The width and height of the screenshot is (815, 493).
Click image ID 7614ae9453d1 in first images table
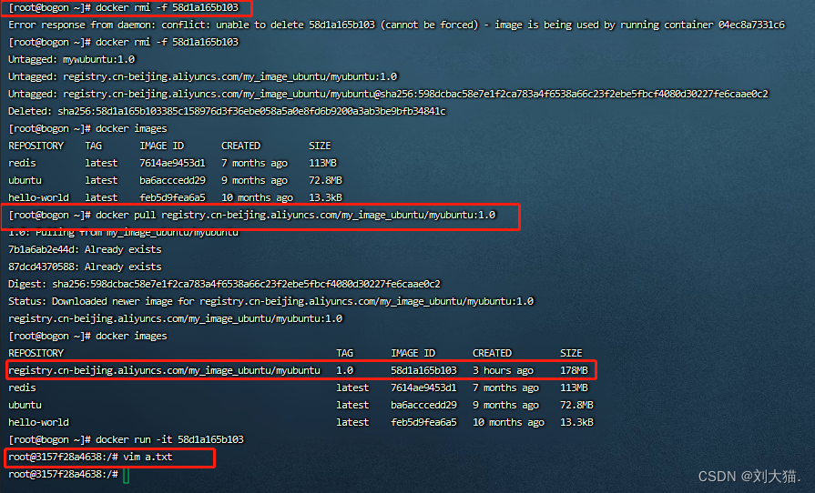coord(172,163)
